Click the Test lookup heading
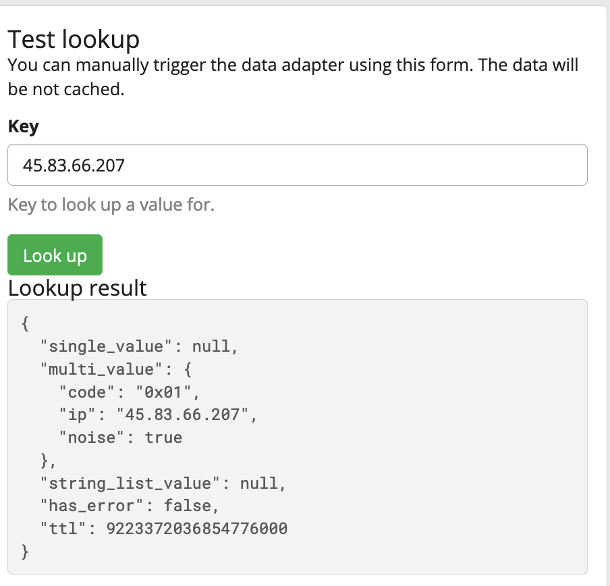This screenshot has height=586, width=610. coord(74,40)
